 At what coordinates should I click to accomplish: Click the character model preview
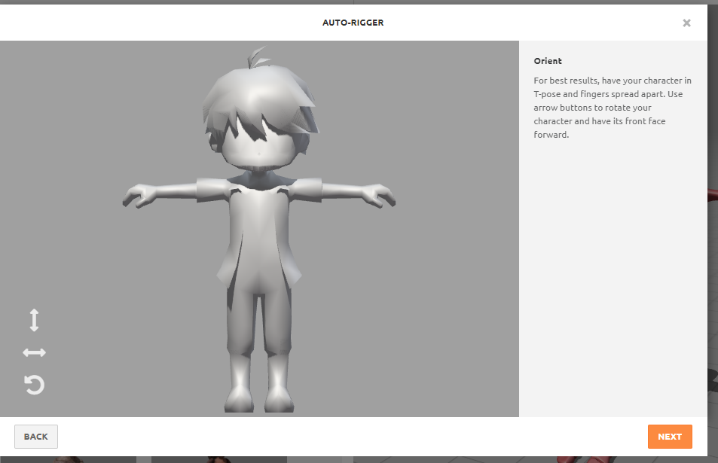(x=259, y=229)
